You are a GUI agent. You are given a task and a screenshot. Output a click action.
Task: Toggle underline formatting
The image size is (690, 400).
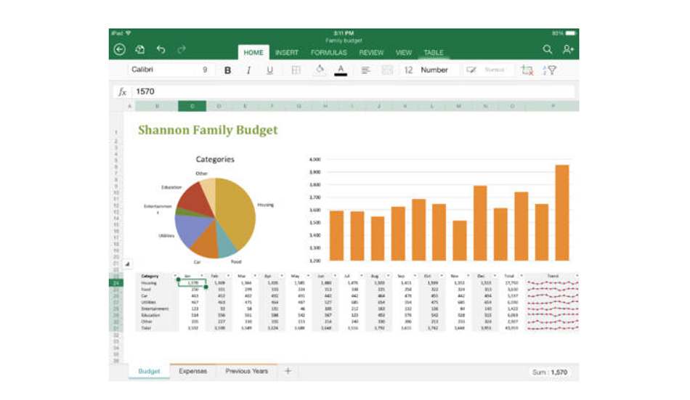(x=269, y=70)
